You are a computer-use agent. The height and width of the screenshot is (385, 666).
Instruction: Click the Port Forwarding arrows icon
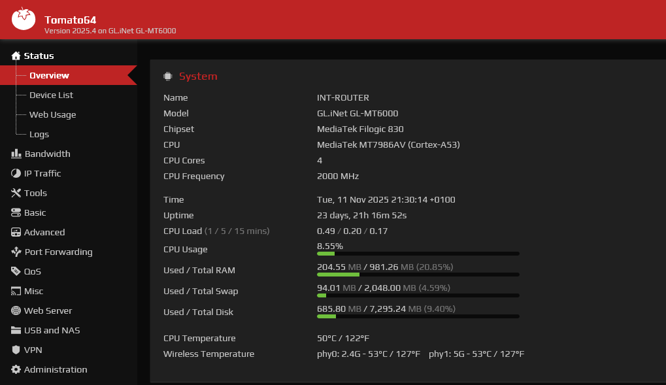[16, 252]
